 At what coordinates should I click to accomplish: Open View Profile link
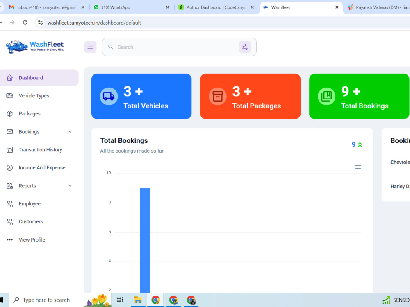[x=39, y=239]
